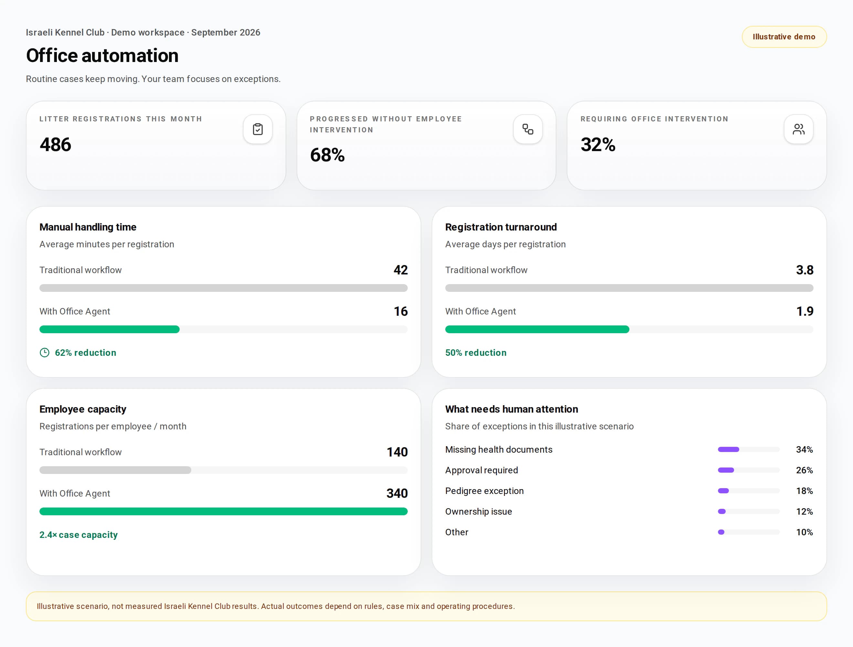Click the 'Pedigree exception' row label
853x647 pixels.
pyautogui.click(x=484, y=490)
